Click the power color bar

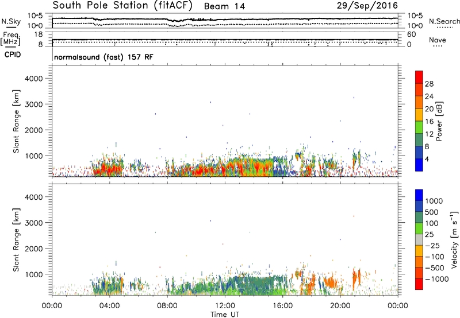coord(419,121)
